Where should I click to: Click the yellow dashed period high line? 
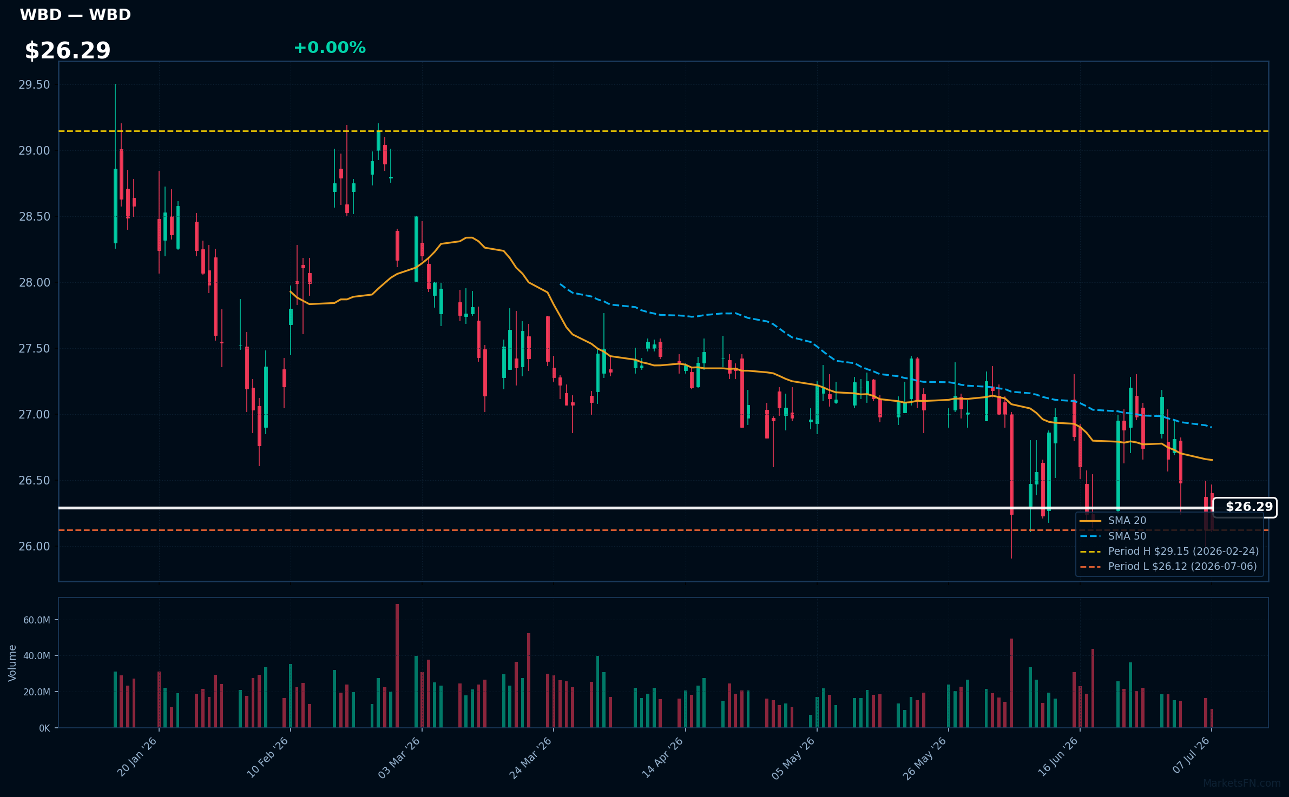(663, 131)
